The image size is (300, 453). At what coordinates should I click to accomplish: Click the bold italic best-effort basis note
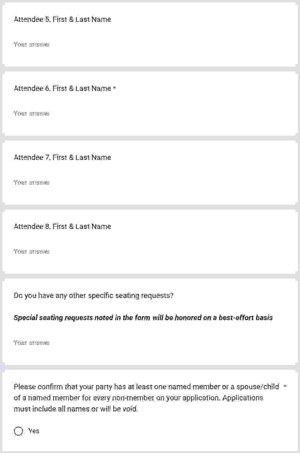[x=143, y=318]
